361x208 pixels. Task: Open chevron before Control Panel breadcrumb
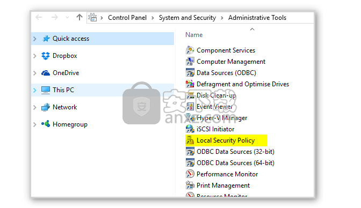click(102, 18)
